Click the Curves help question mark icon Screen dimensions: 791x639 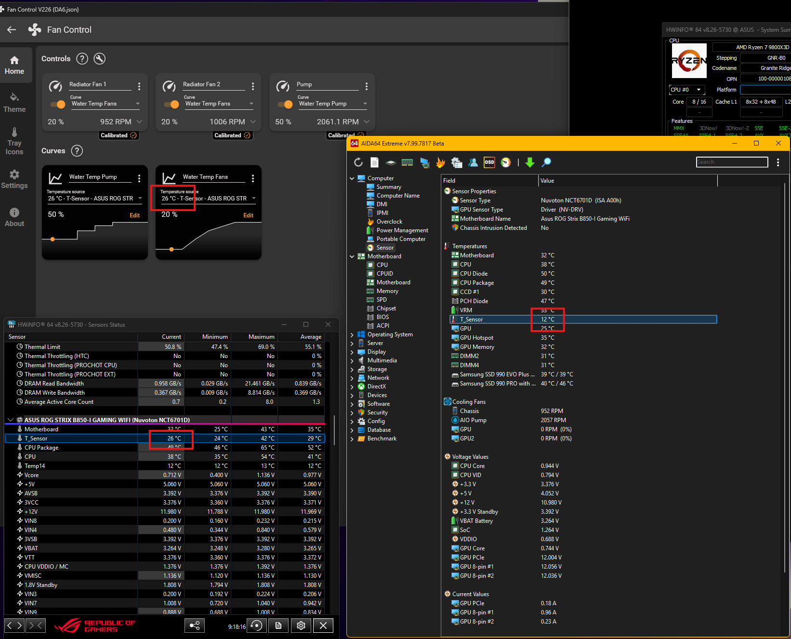77,151
